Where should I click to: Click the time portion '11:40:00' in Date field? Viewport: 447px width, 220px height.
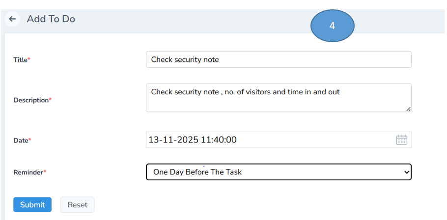coord(219,140)
